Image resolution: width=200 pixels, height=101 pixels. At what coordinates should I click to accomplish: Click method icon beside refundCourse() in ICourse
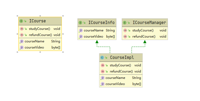[22, 35]
